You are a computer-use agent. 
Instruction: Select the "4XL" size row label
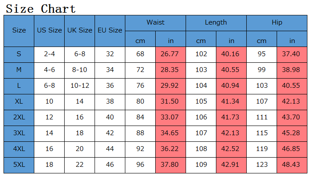tap(19, 149)
